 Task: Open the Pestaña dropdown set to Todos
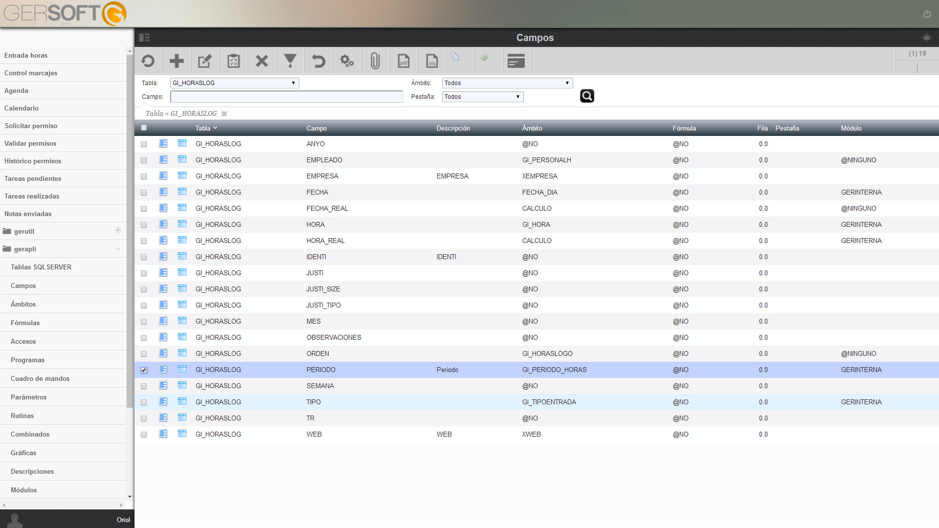click(x=483, y=97)
